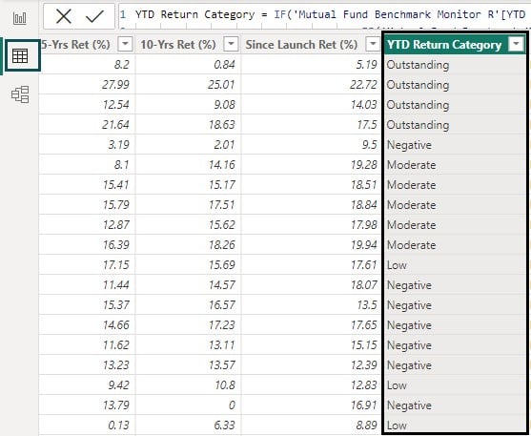
Task: Click cell with value 12.39
Action: click(312, 364)
